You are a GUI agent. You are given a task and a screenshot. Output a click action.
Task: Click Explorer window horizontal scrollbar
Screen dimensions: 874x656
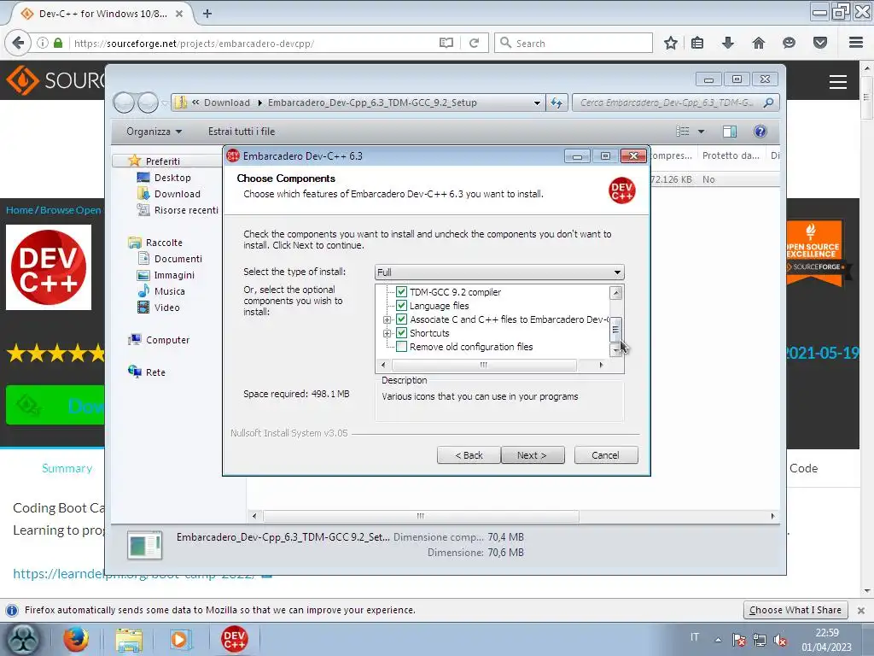tap(420, 516)
